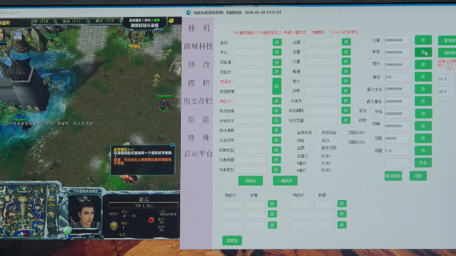
Task: Switch to the 商城科技 sidebar tab
Action: point(198,46)
